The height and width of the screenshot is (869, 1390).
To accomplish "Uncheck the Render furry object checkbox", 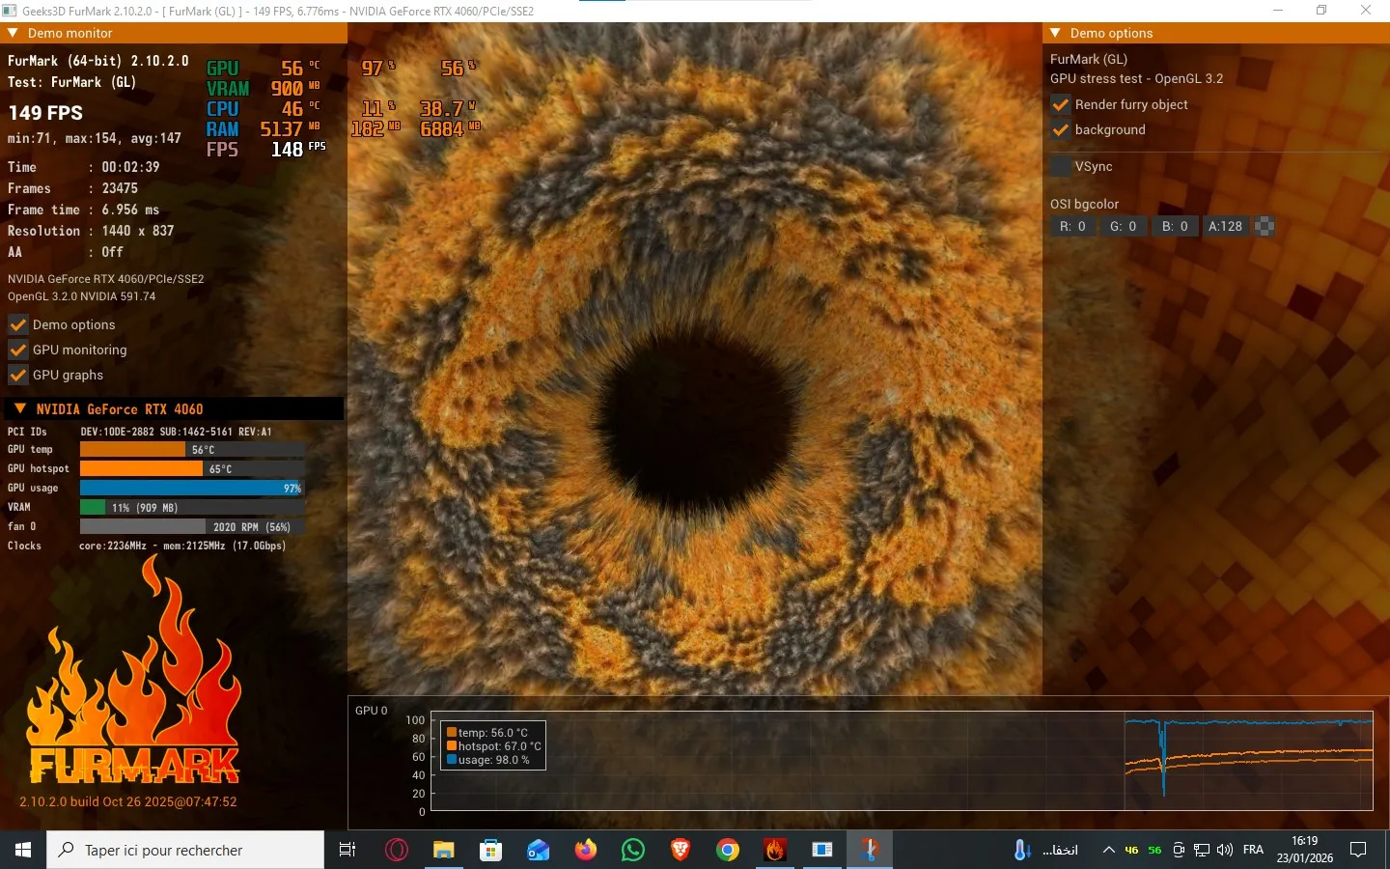I will coord(1061,104).
